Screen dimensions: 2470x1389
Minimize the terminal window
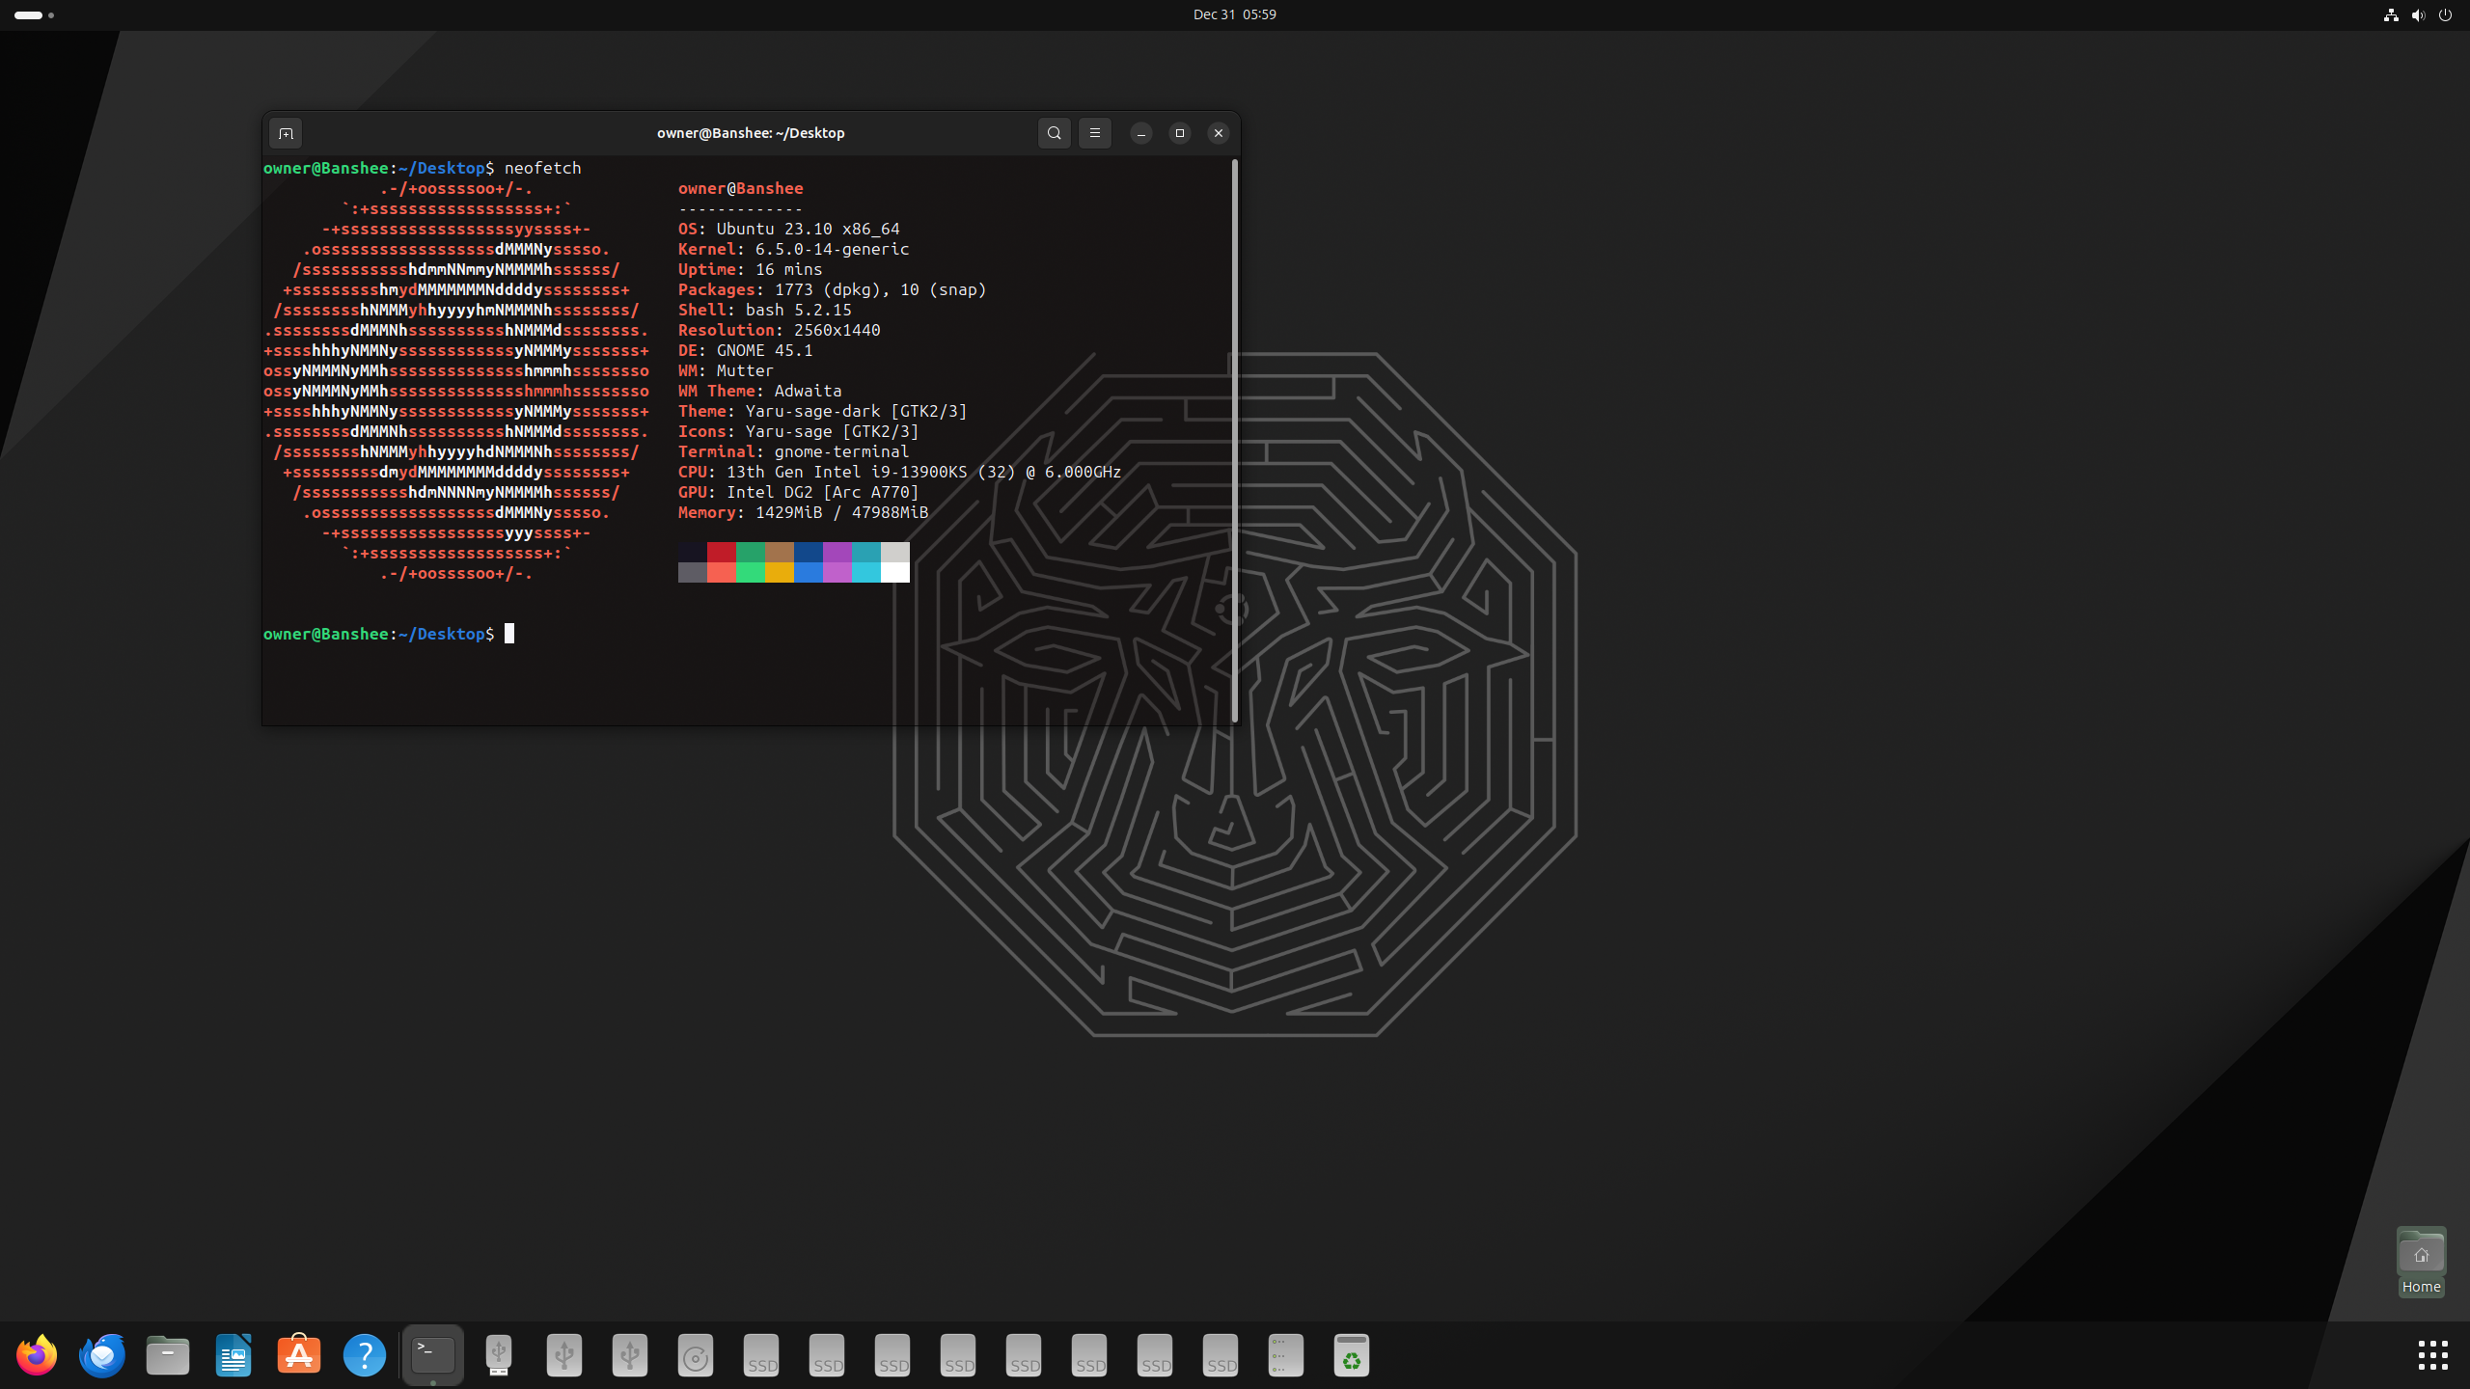click(1141, 133)
